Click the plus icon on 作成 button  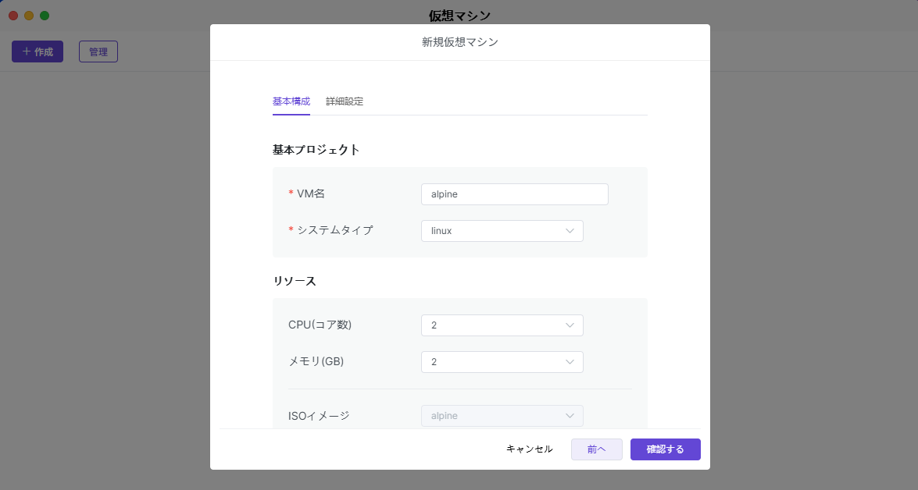(27, 51)
